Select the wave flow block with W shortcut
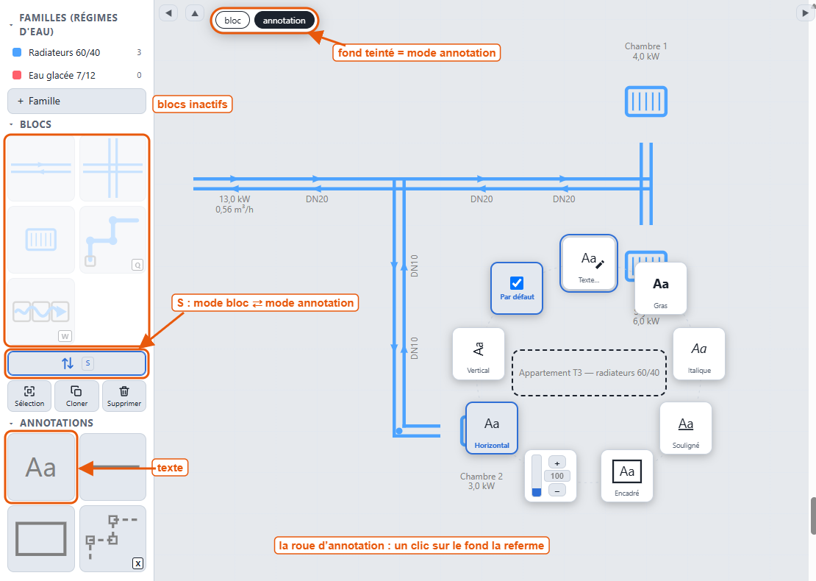This screenshot has height=581, width=816. tap(41, 311)
